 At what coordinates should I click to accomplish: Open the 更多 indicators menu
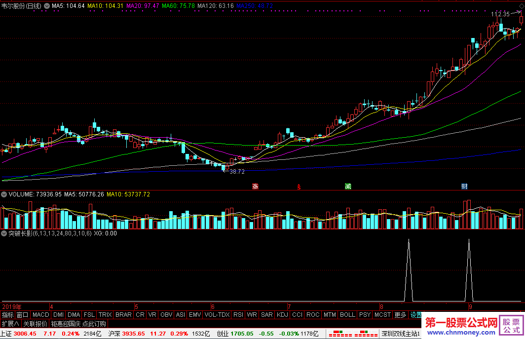[401, 315]
